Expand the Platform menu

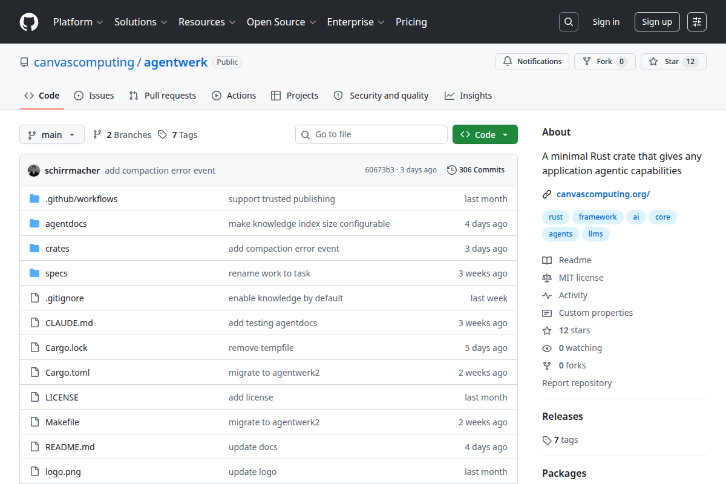coord(78,22)
